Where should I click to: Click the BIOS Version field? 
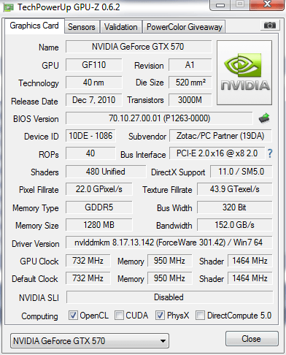coord(159,118)
